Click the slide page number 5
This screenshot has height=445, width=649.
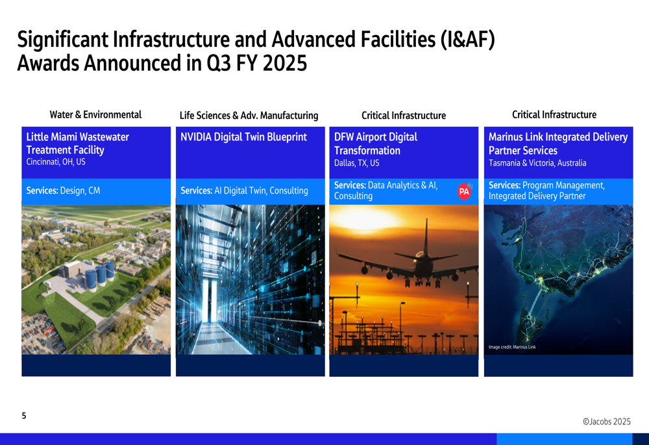24,416
